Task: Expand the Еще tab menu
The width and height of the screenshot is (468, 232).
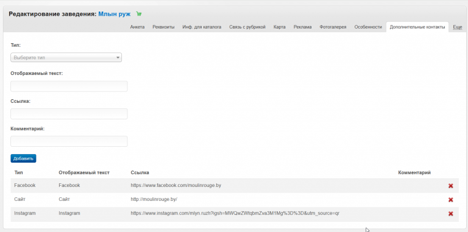Action: [x=457, y=27]
